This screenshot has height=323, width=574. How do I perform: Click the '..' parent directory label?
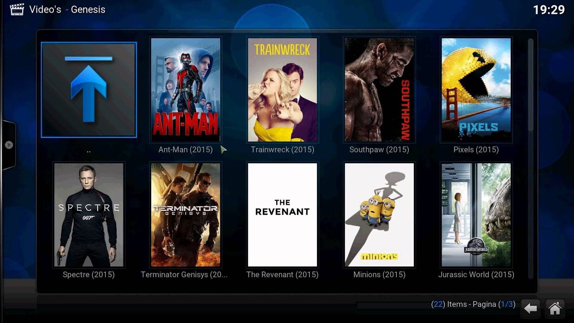[x=89, y=152]
